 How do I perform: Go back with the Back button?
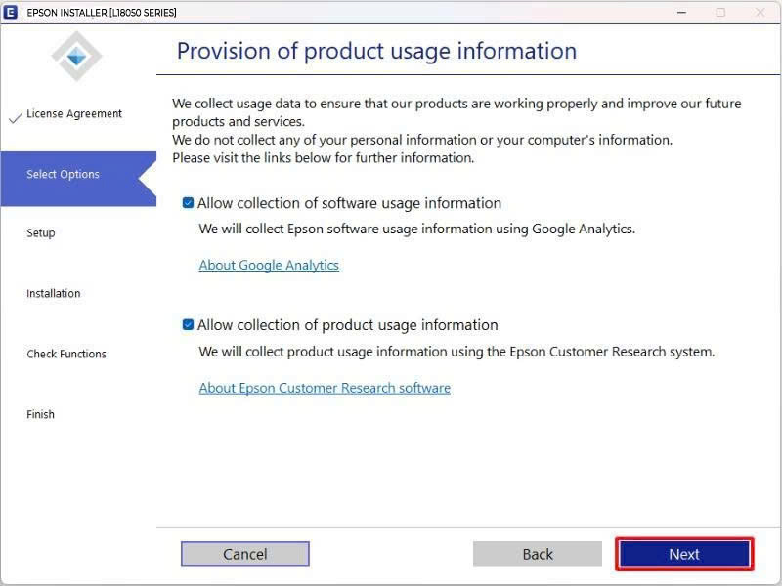click(537, 554)
